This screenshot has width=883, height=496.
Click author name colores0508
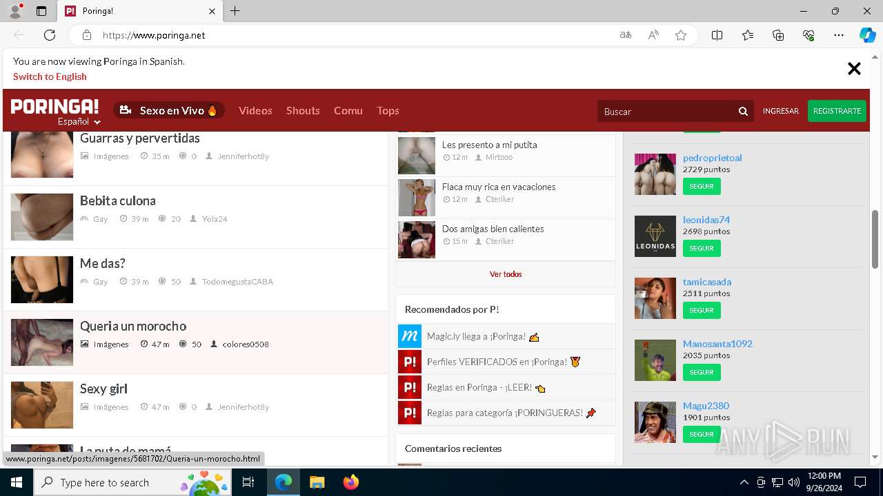click(246, 344)
